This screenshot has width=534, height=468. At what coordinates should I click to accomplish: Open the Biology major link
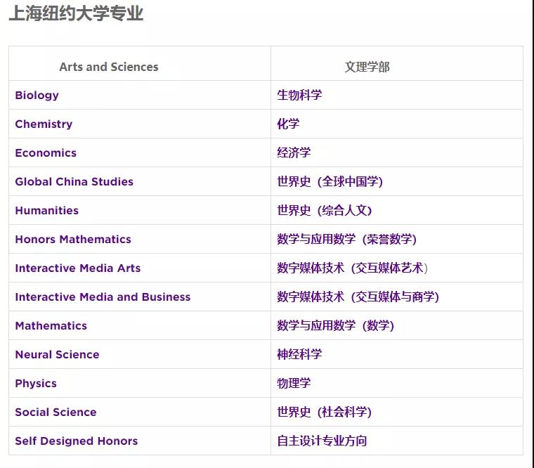click(37, 96)
